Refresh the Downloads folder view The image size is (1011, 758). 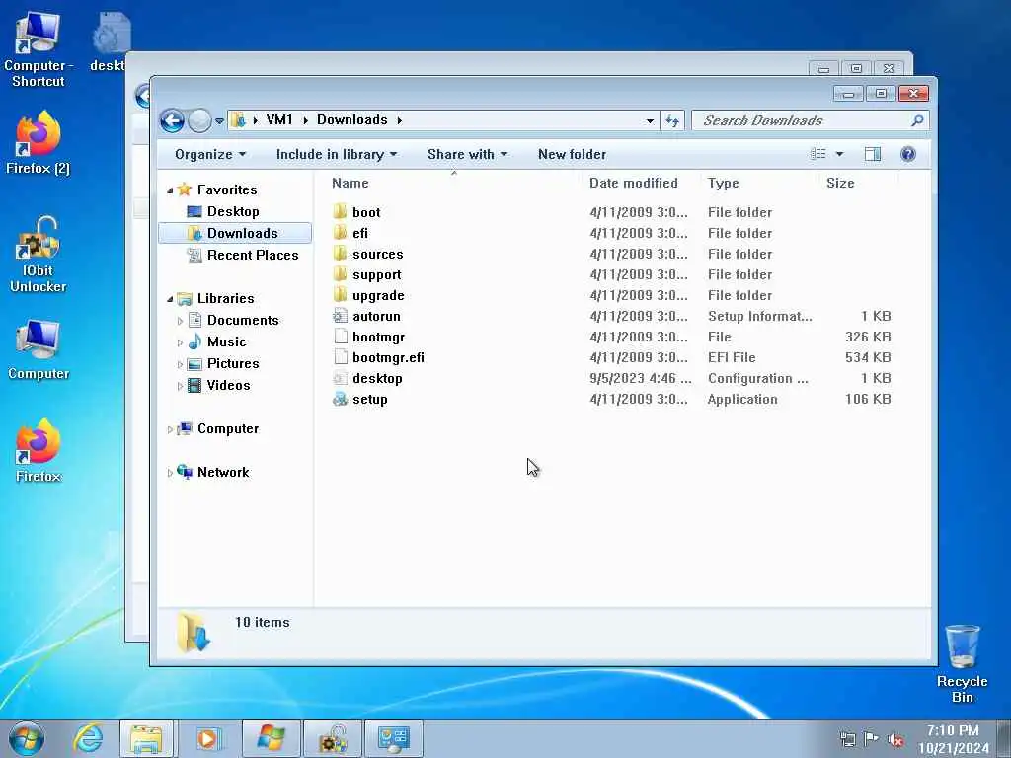pyautogui.click(x=671, y=120)
